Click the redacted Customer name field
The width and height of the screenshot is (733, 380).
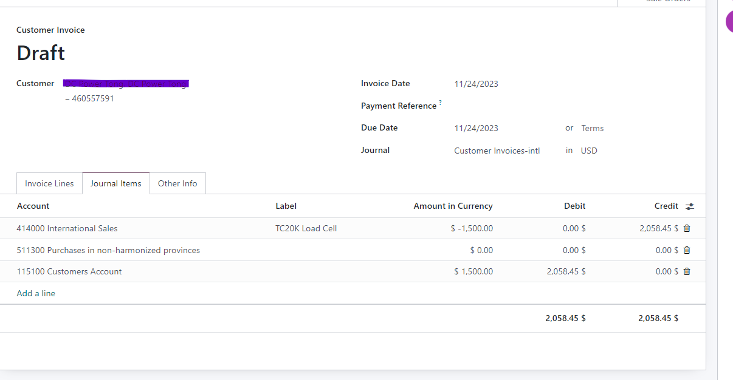[126, 84]
